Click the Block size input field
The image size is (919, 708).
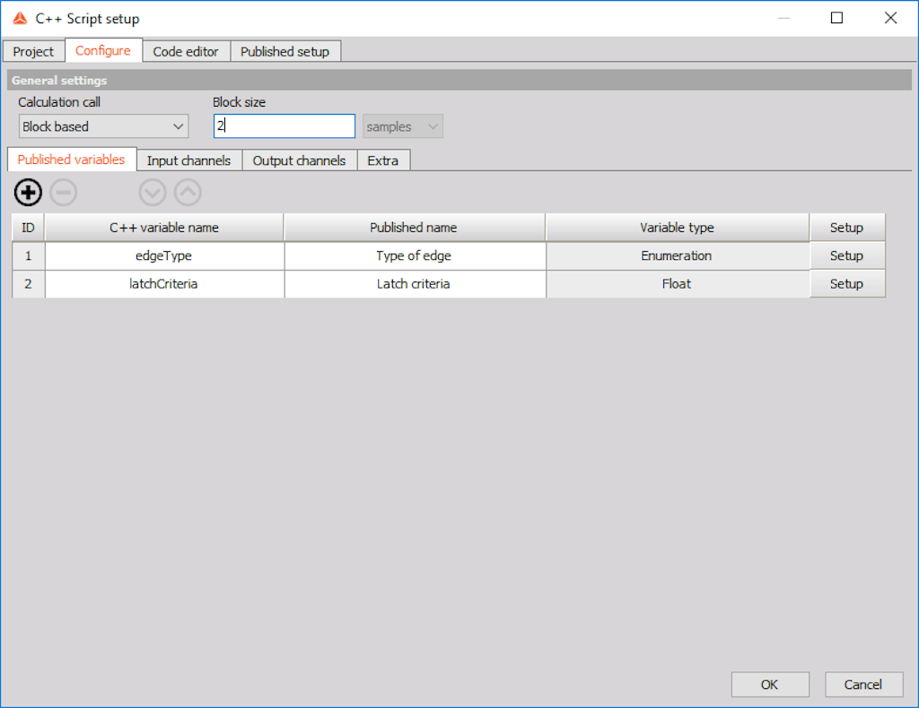tap(284, 125)
